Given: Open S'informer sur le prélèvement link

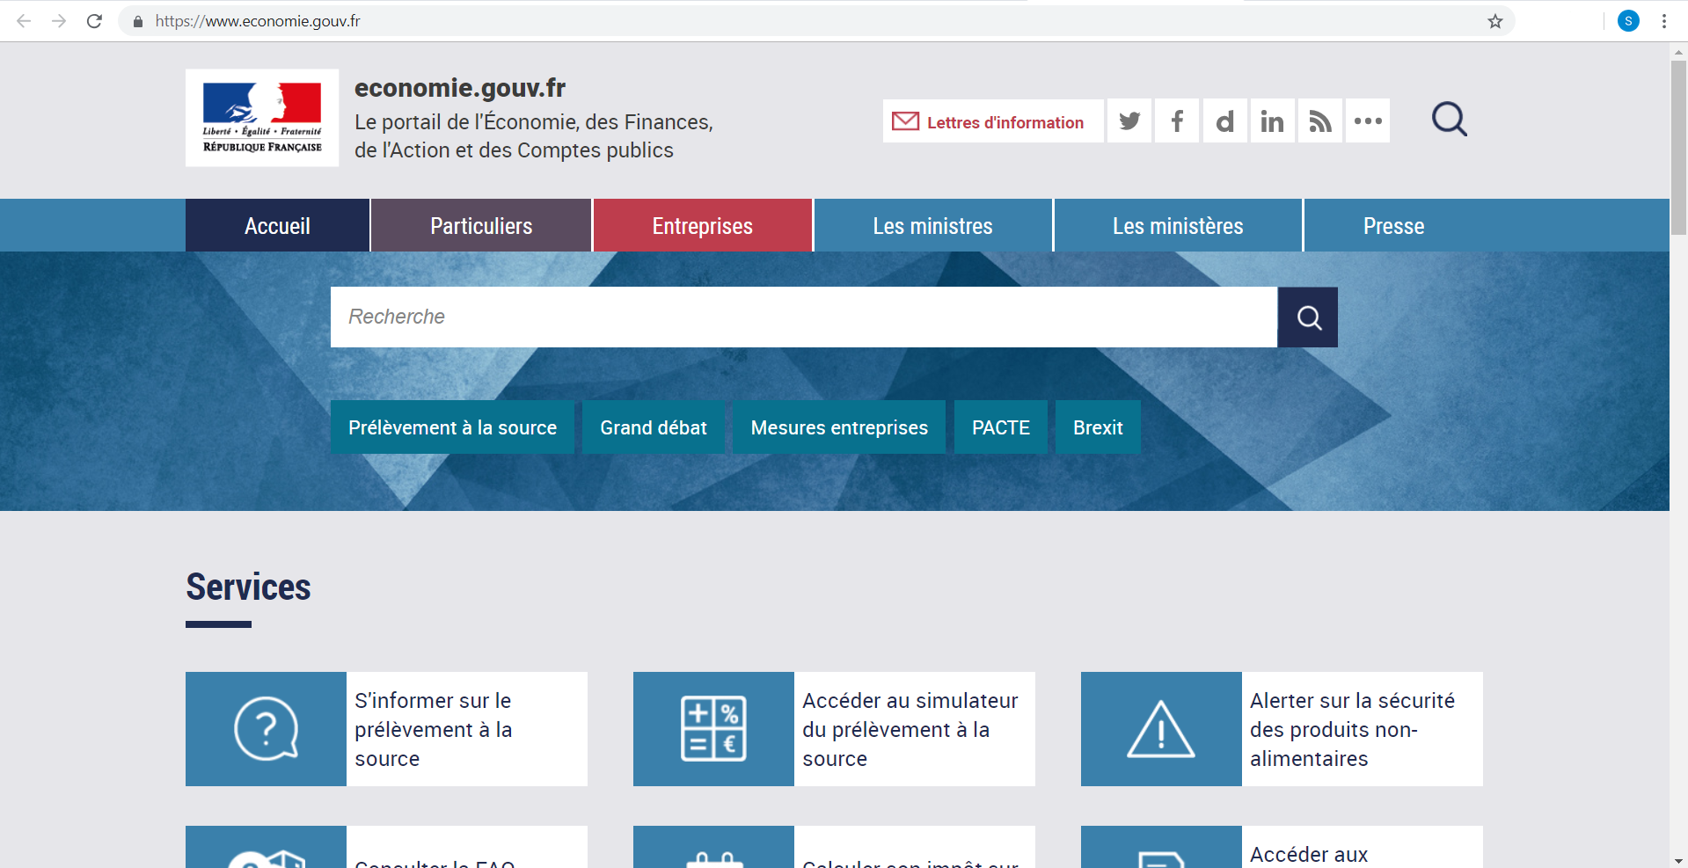Looking at the screenshot, I should pyautogui.click(x=434, y=729).
